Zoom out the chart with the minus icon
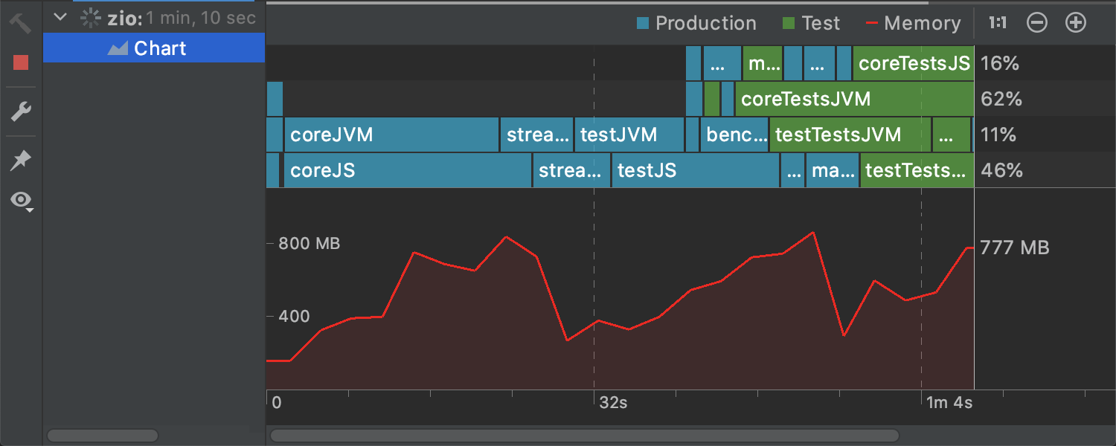Screen dimensions: 1116x446 pos(1037,23)
